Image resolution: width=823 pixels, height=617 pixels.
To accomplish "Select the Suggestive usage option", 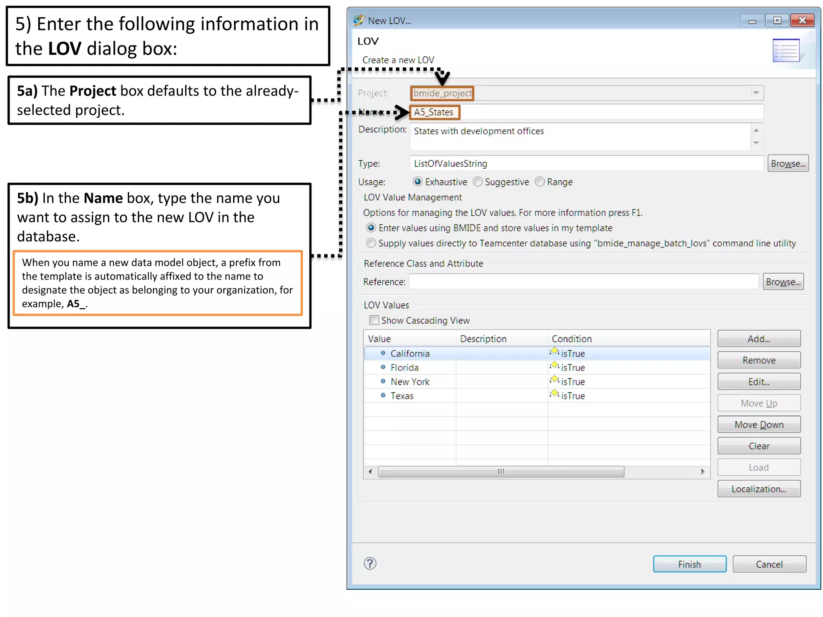I will click(x=478, y=182).
